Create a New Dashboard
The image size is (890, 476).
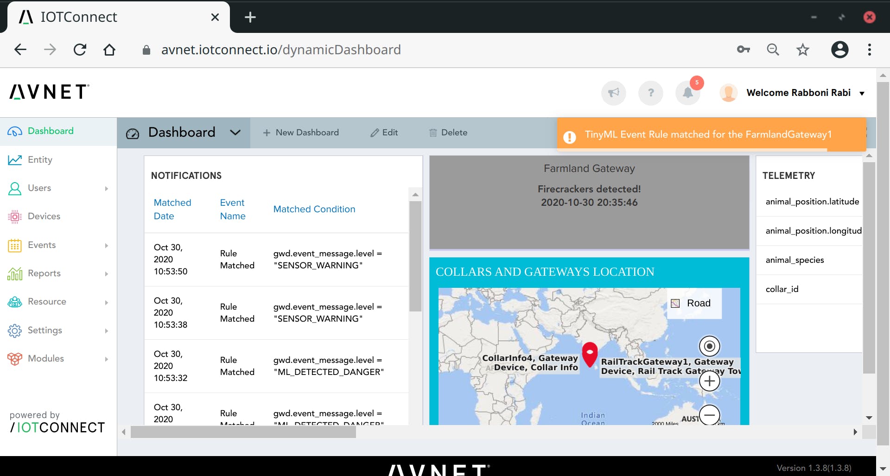301,133
